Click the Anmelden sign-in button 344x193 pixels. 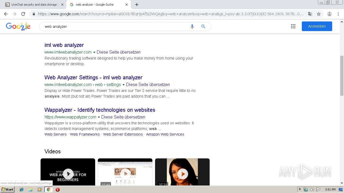(x=317, y=26)
